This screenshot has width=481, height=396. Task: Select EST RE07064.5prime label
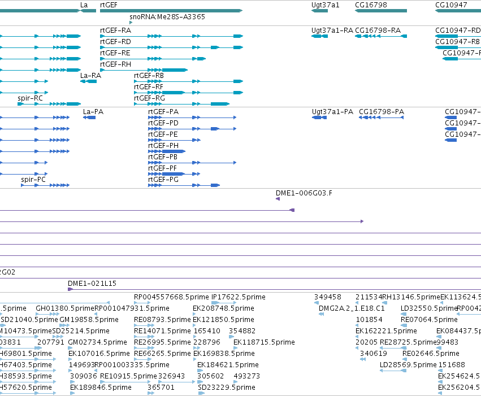point(429,320)
